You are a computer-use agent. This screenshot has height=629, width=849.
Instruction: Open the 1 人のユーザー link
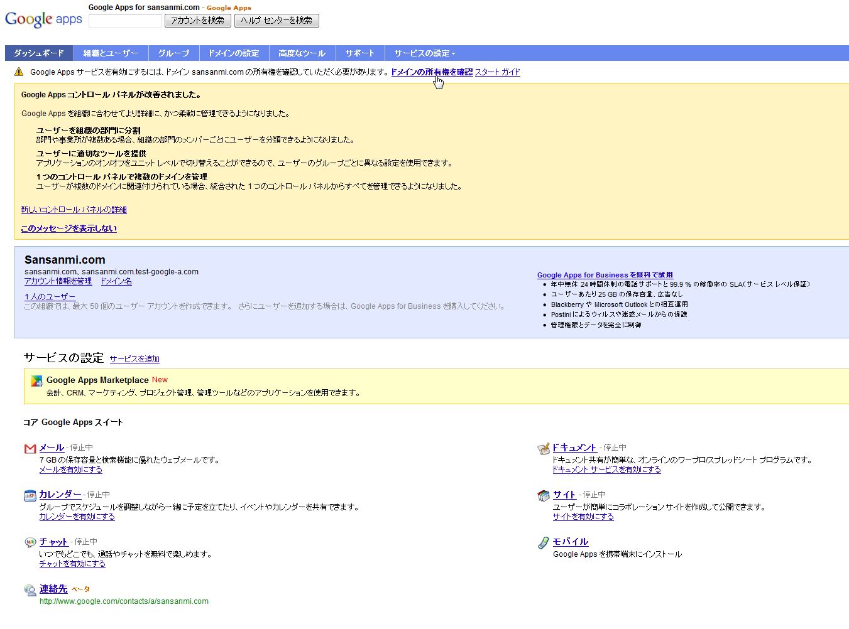click(x=50, y=297)
